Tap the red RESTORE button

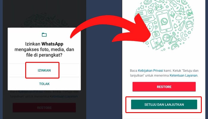tap(164, 87)
